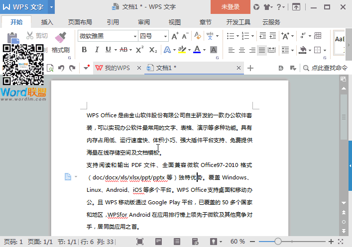Click numbered list icon
Screen dimensions: 352x247
point(245,36)
